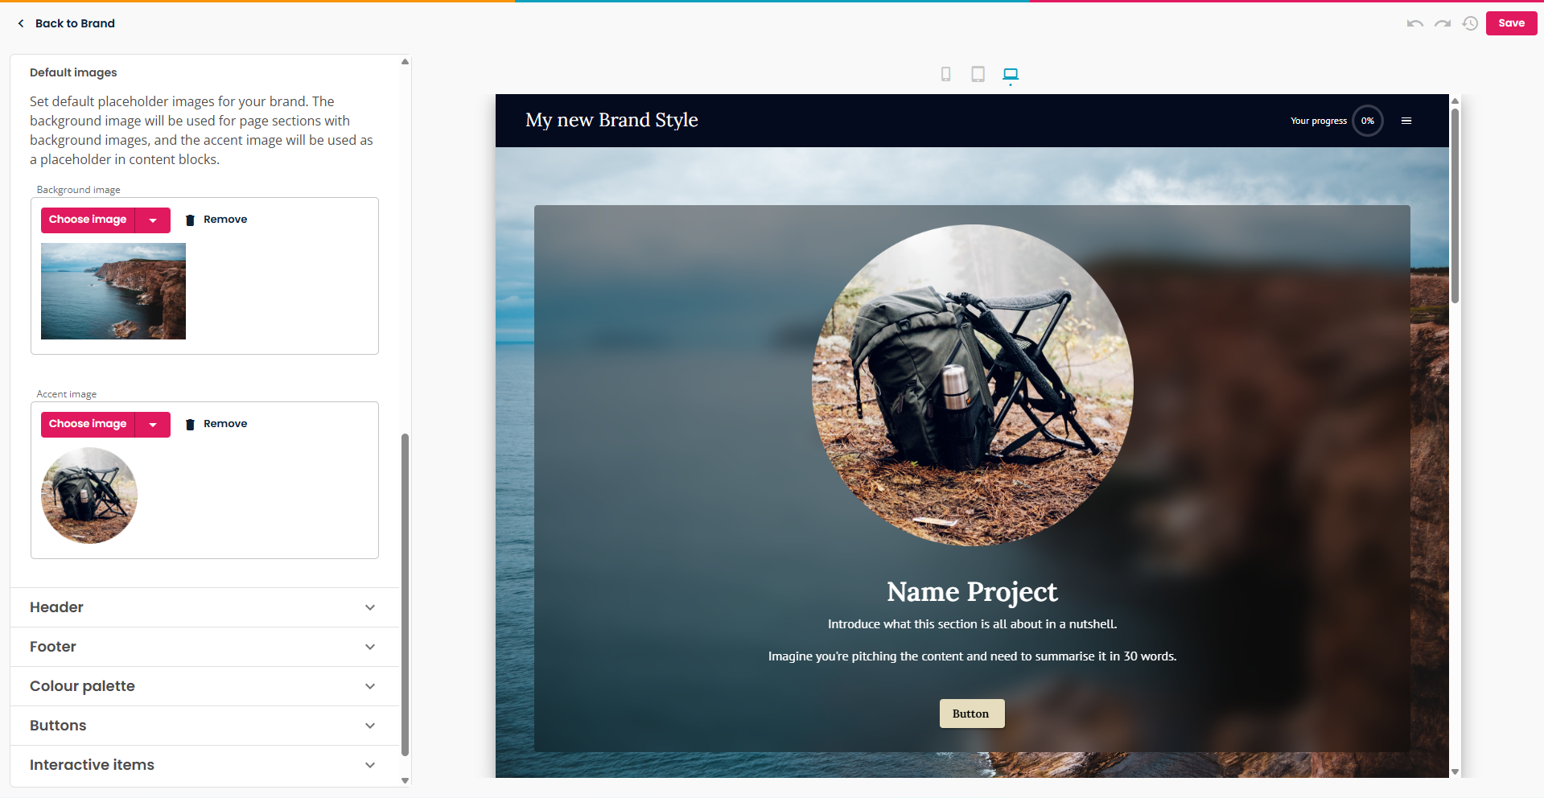Switch to desktop laptop preview
The height and width of the screenshot is (798, 1544).
pyautogui.click(x=1011, y=74)
